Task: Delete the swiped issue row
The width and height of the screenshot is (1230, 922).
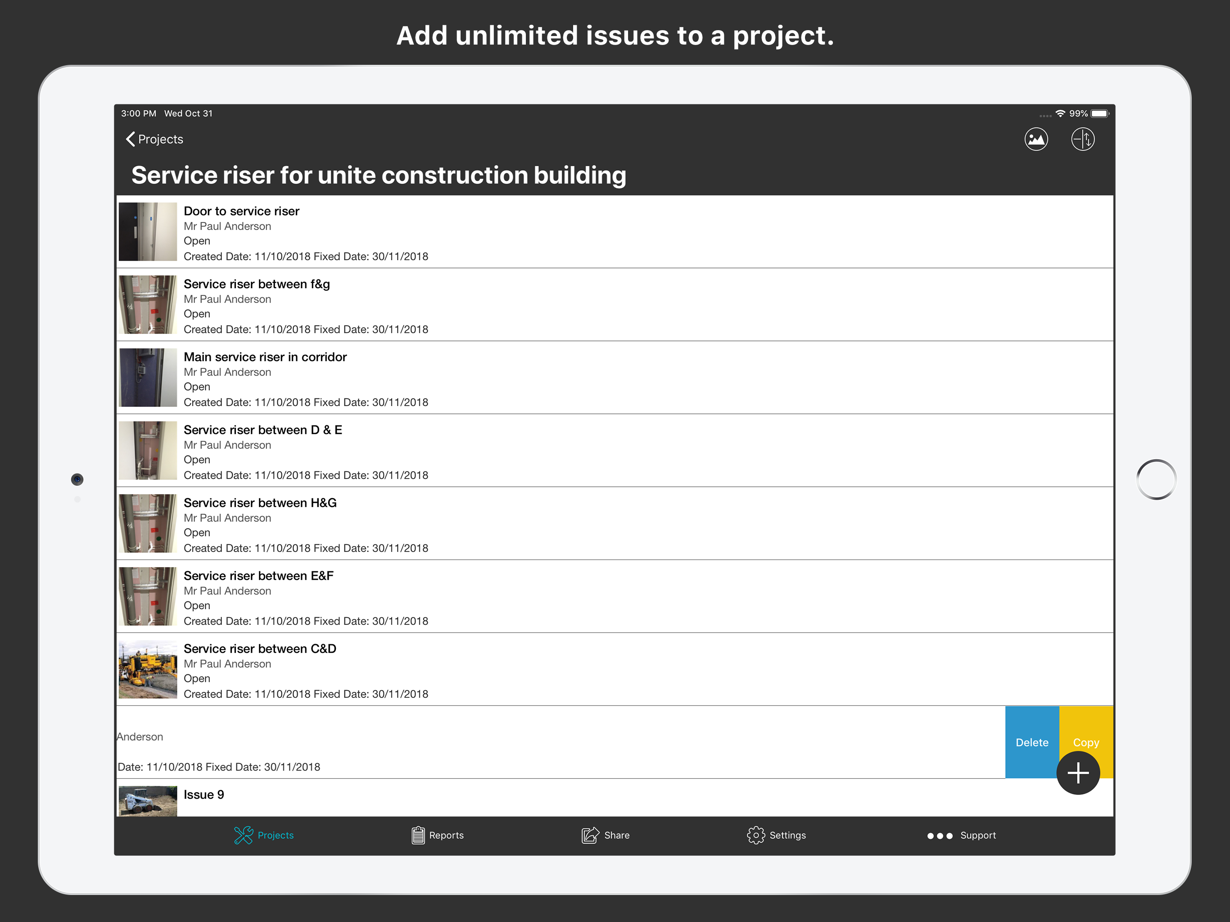Action: pyautogui.click(x=1031, y=742)
